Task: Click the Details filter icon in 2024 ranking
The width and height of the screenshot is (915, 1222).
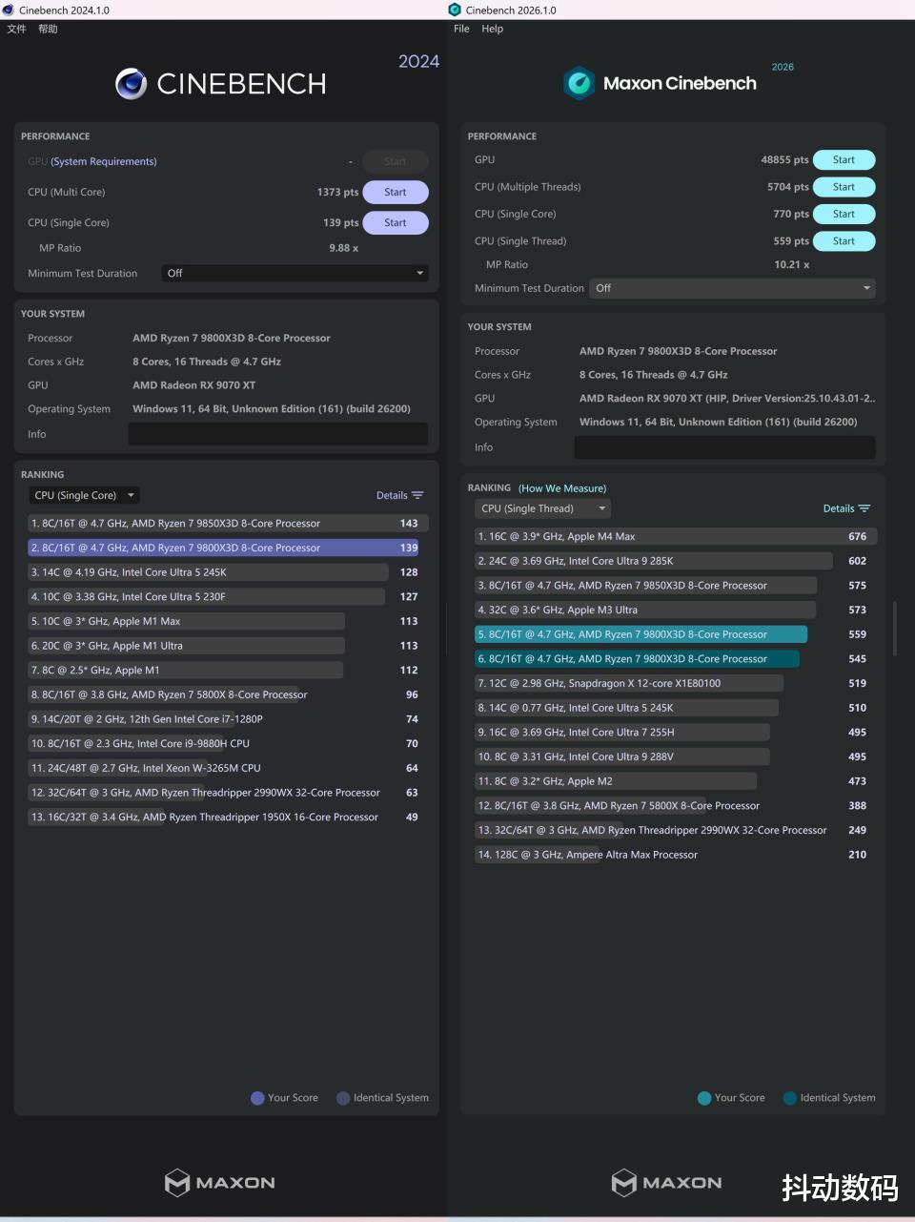Action: click(x=417, y=495)
